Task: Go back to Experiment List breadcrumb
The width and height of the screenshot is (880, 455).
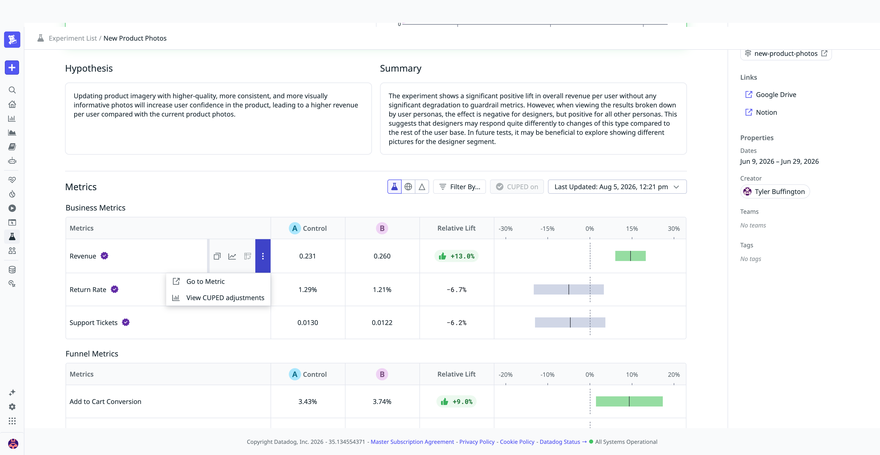Action: coord(73,38)
